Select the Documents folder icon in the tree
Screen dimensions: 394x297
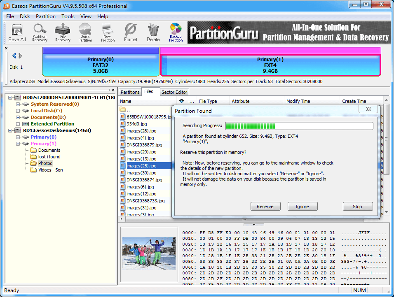point(33,150)
